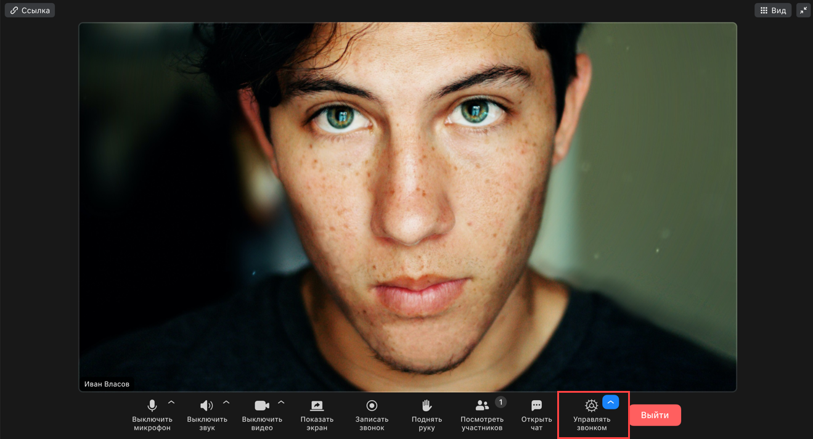Click the participant count badge showing 1
This screenshot has width=813, height=439.
pos(500,402)
